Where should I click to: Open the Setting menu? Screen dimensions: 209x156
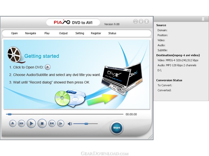[80, 33]
